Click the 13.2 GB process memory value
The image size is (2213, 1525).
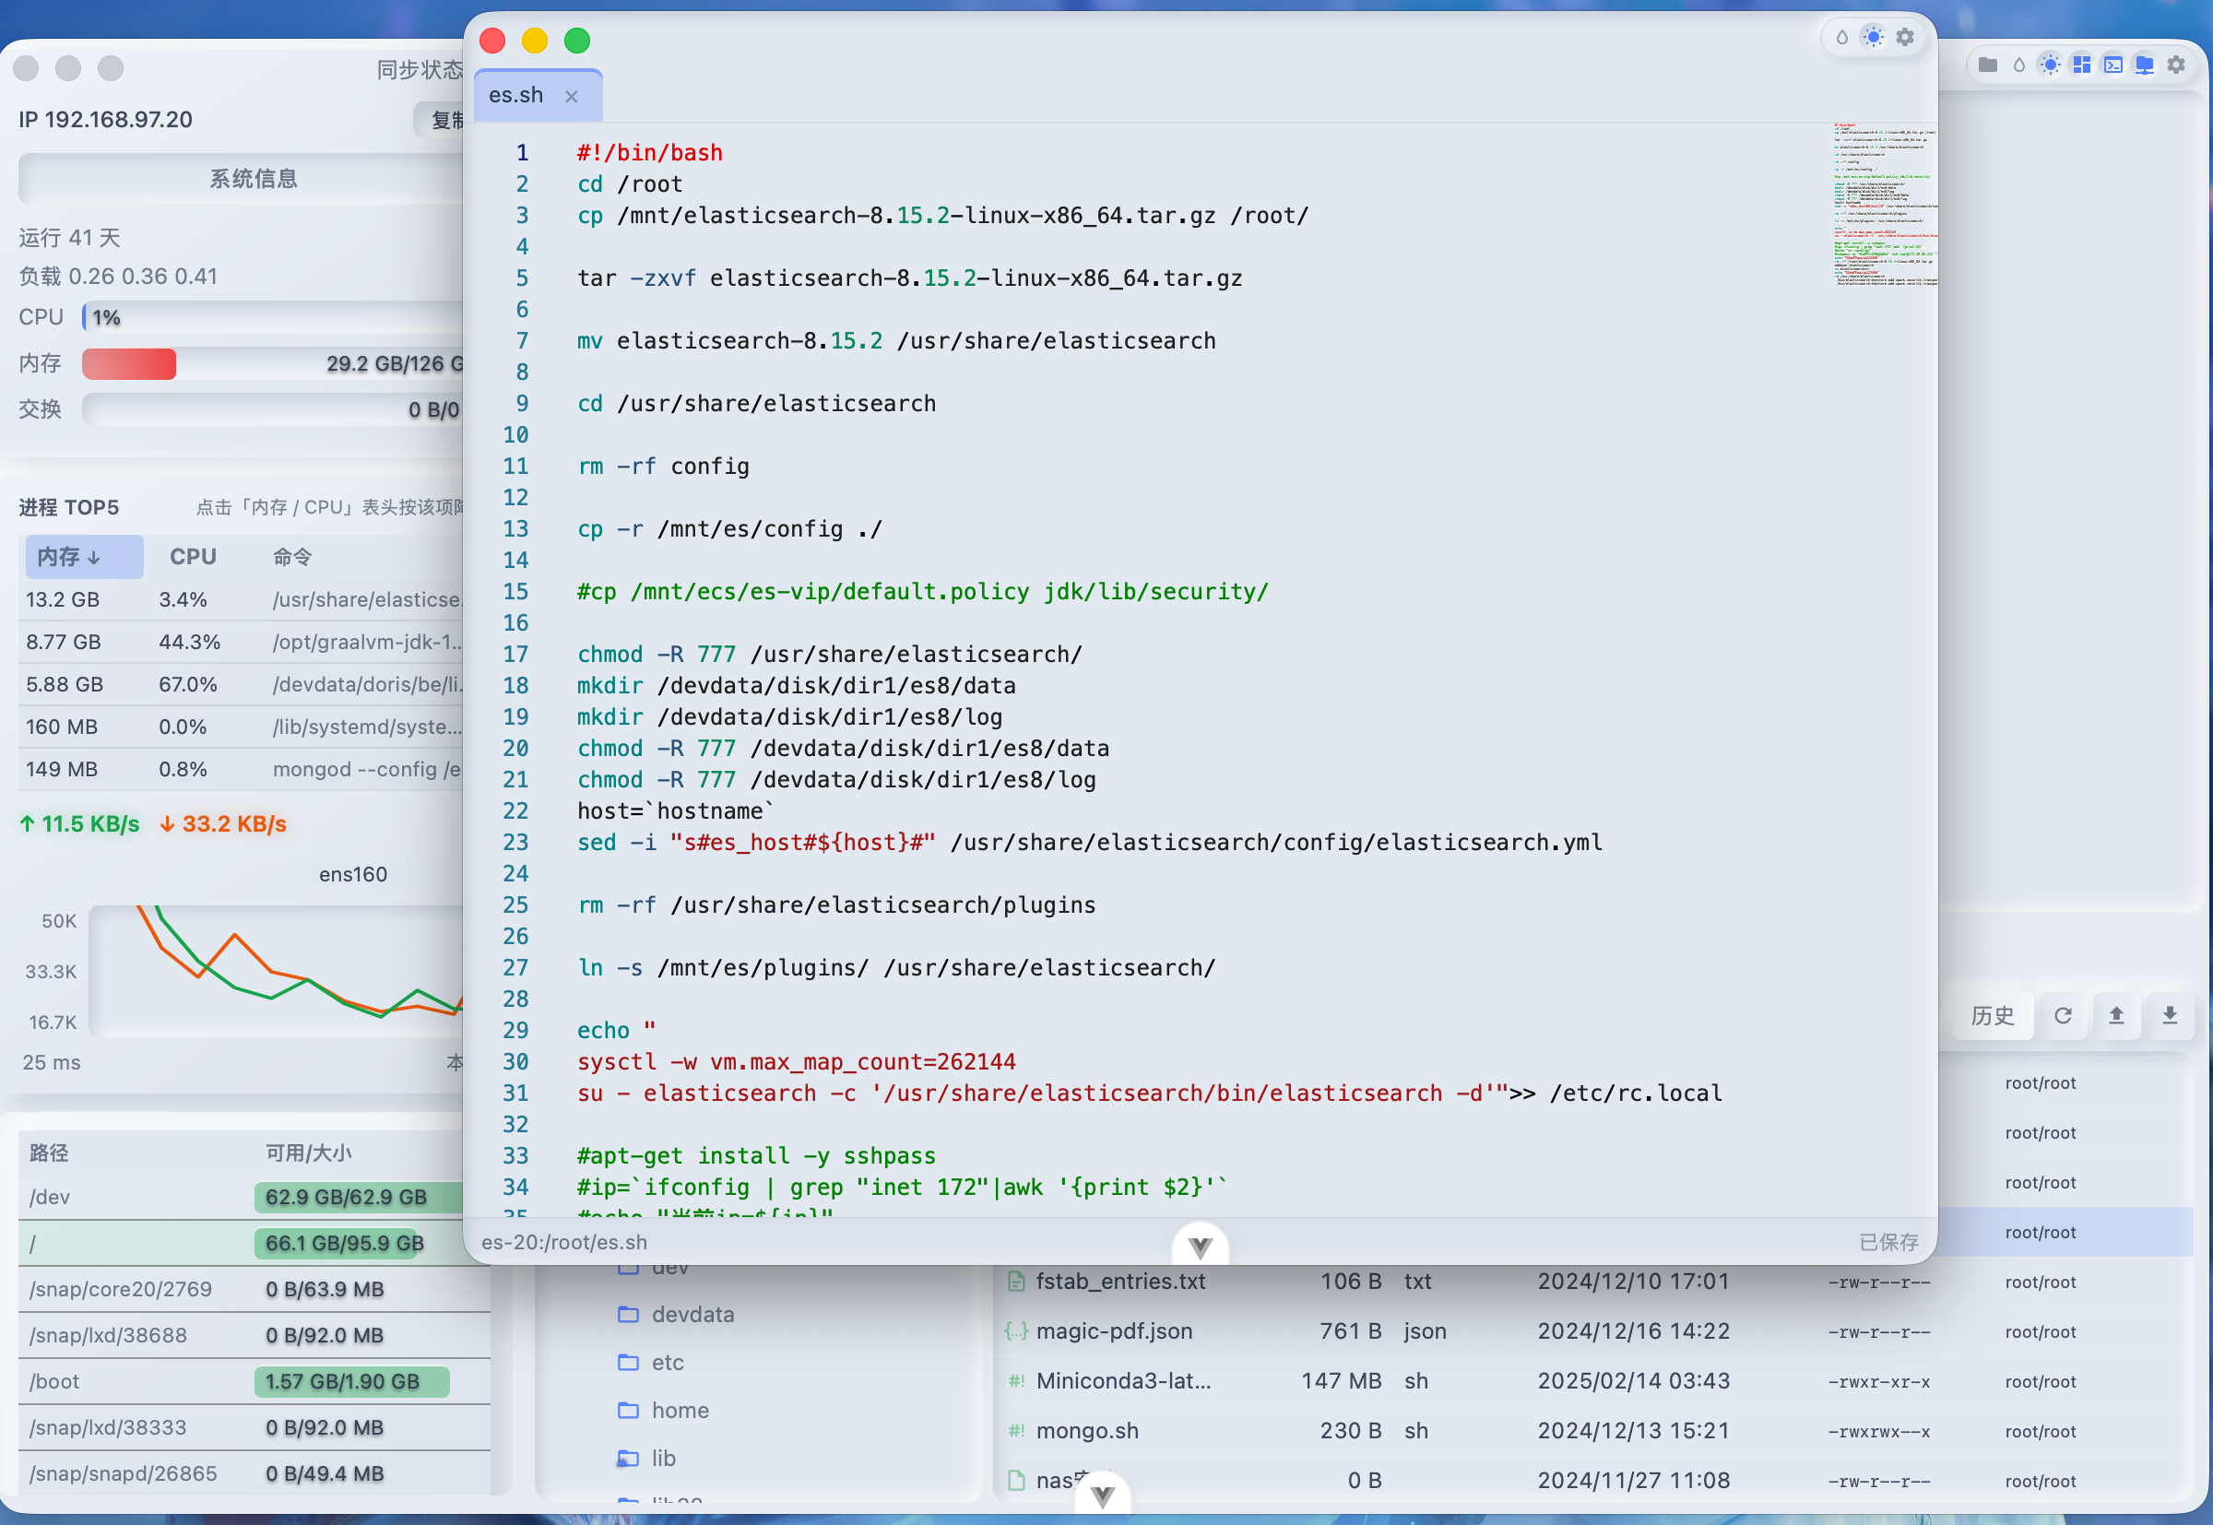coord(63,600)
